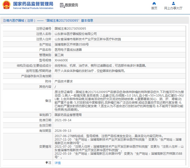Click the 首页 house icon
The image size is (190, 168).
(154, 3)
